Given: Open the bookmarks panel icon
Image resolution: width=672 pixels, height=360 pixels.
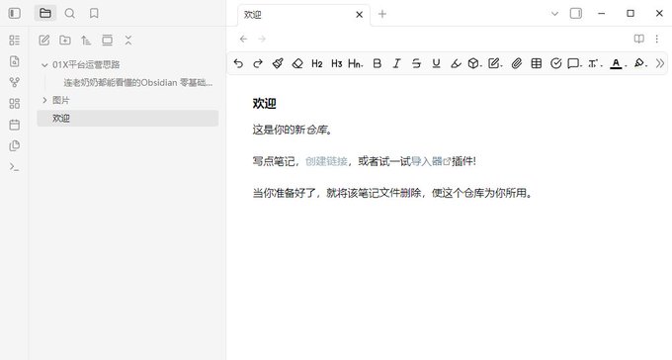Looking at the screenshot, I should (x=94, y=13).
